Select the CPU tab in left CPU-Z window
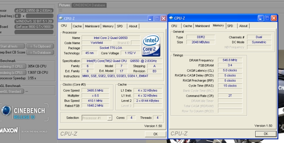 64,26
